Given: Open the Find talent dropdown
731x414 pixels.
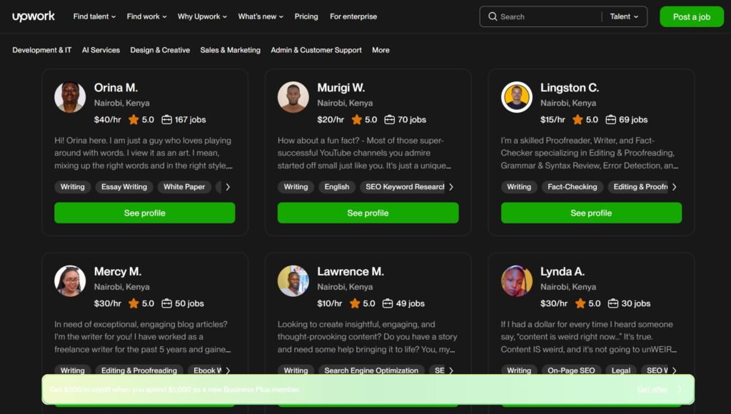Looking at the screenshot, I should coord(94,16).
